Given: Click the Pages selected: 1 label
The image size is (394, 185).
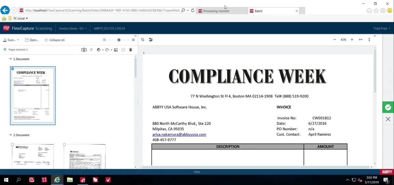Looking at the screenshot, I should [x=18, y=50].
